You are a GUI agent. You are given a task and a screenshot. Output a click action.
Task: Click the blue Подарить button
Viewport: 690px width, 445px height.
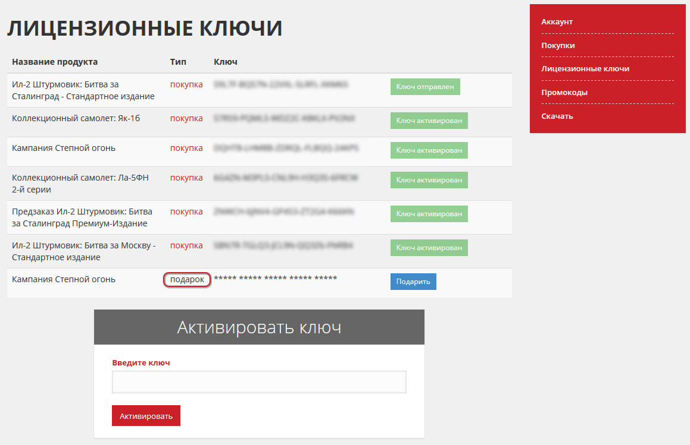[x=413, y=282]
